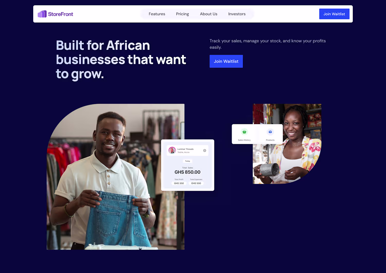
Task: Click the GHS 500 total expenses chip
Action: click(x=196, y=183)
